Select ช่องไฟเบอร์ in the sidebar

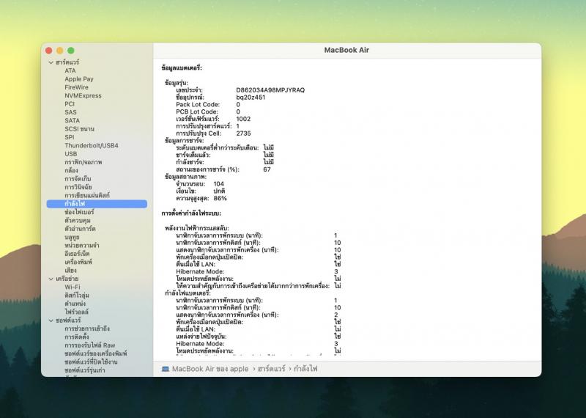point(79,212)
